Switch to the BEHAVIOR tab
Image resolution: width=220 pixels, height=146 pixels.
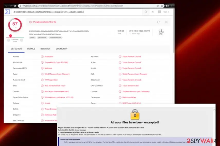point(45,49)
